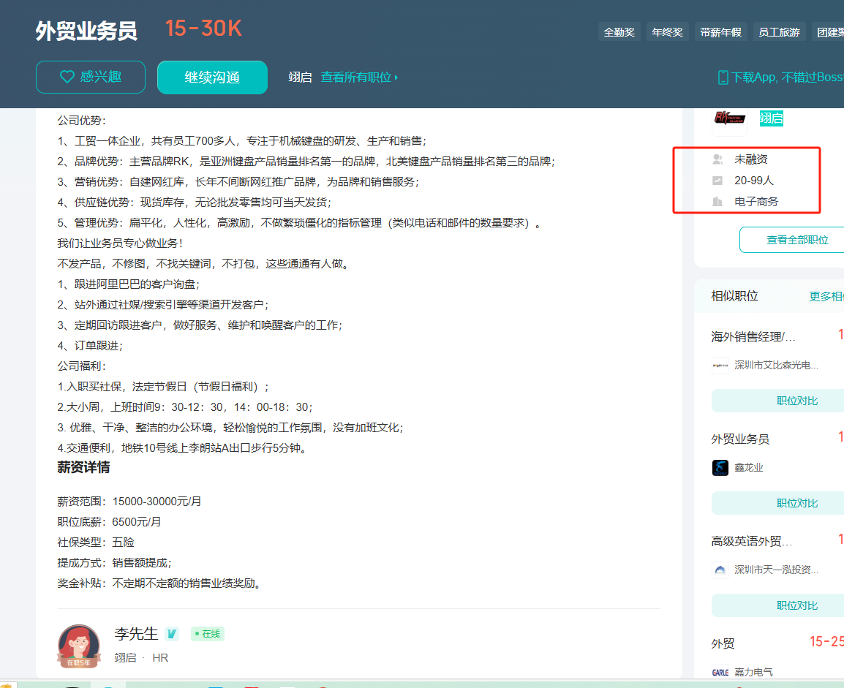
Task: Click the verified V badge by 李先生
Action: click(x=171, y=634)
